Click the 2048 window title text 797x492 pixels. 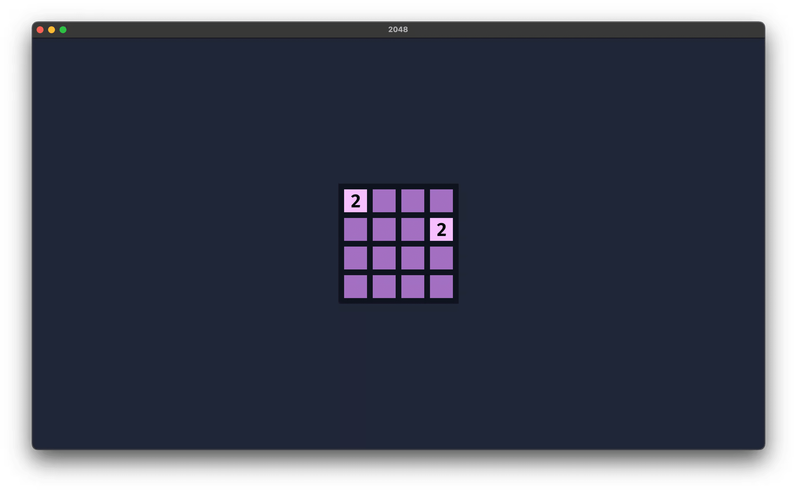[x=398, y=30]
